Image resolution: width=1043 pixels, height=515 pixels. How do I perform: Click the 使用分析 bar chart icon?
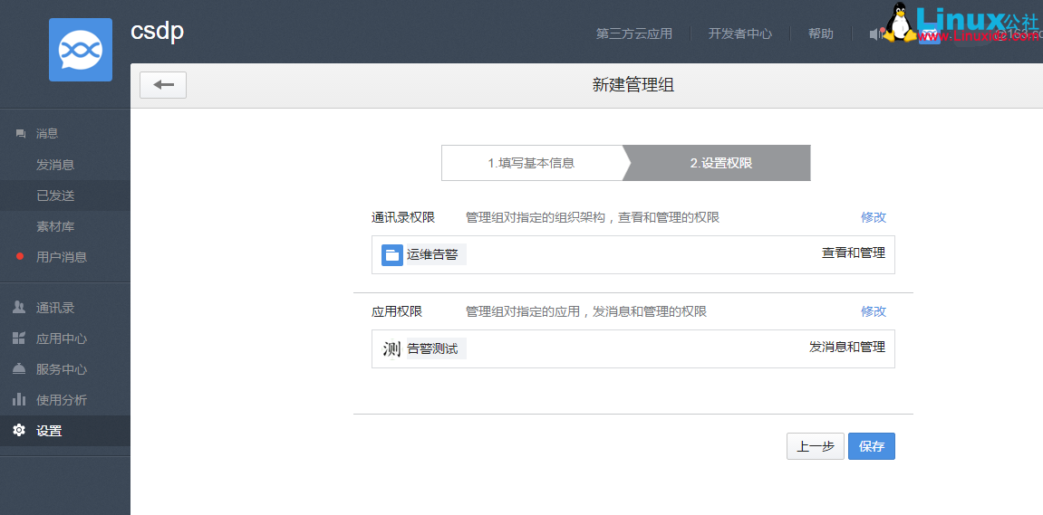coord(19,399)
